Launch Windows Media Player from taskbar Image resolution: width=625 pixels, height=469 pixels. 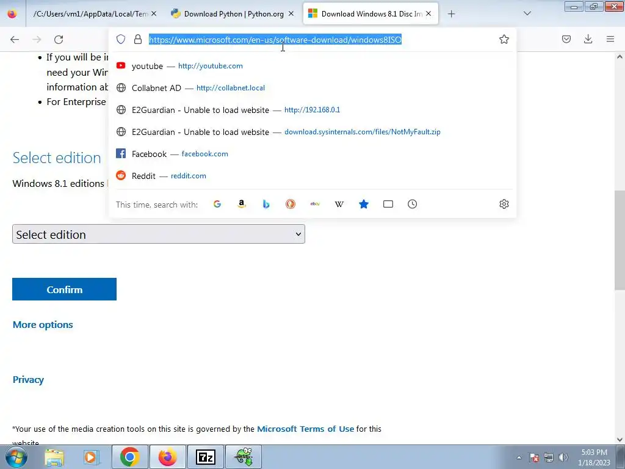90,457
